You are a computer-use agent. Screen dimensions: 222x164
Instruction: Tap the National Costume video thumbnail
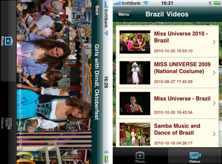tap(135, 73)
